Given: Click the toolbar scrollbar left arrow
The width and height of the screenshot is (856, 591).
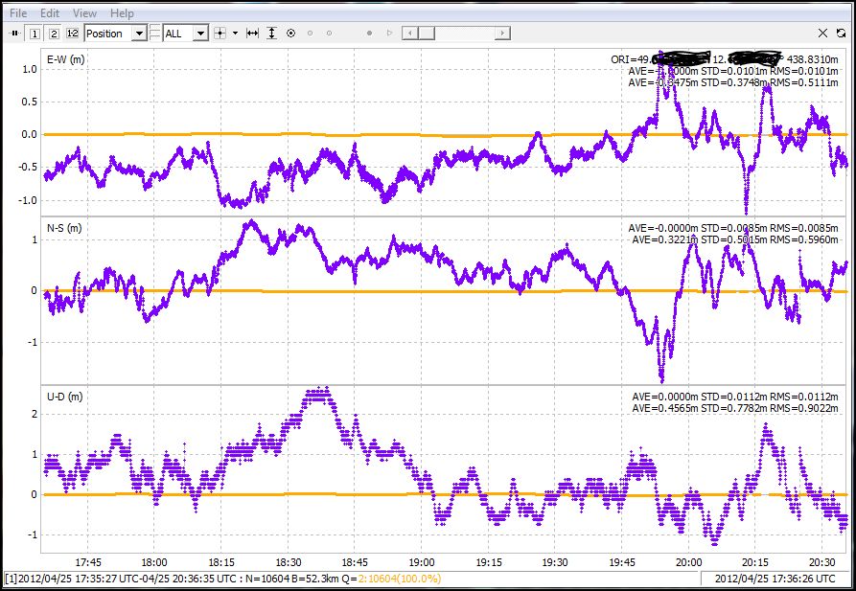Looking at the screenshot, I should pos(408,34).
